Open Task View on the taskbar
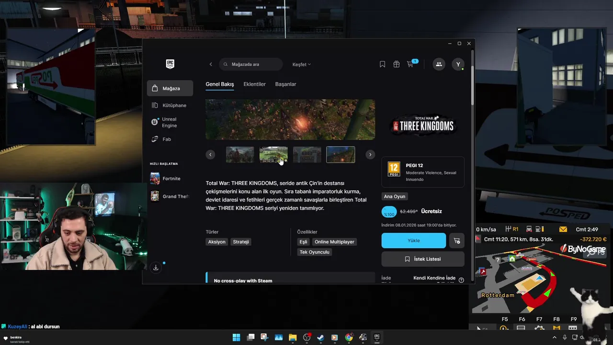Screen dimensions: 613x345 coord(250,337)
